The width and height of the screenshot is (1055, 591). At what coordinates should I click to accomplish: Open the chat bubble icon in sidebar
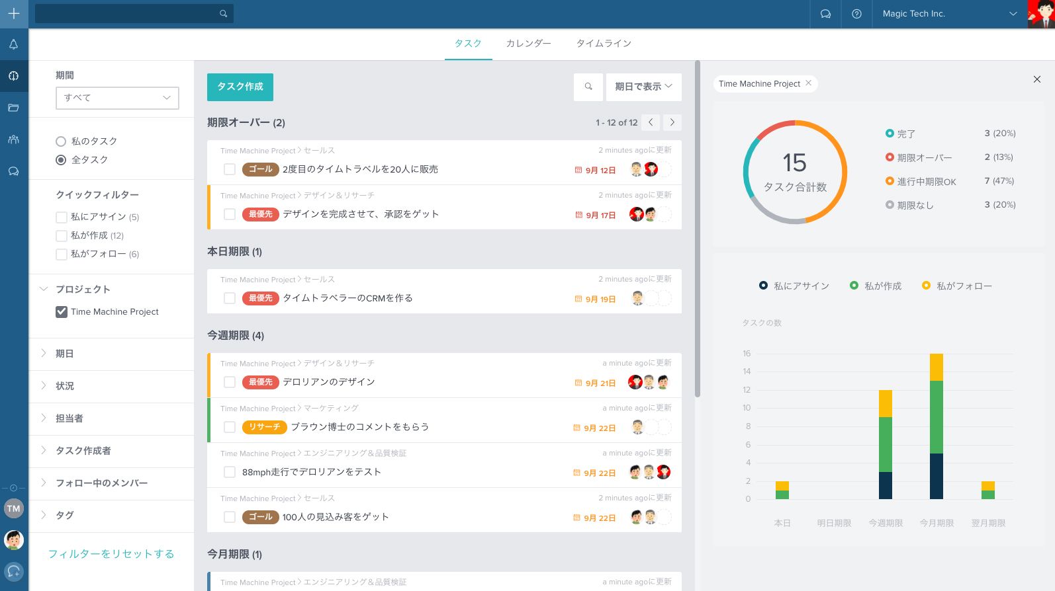point(13,171)
